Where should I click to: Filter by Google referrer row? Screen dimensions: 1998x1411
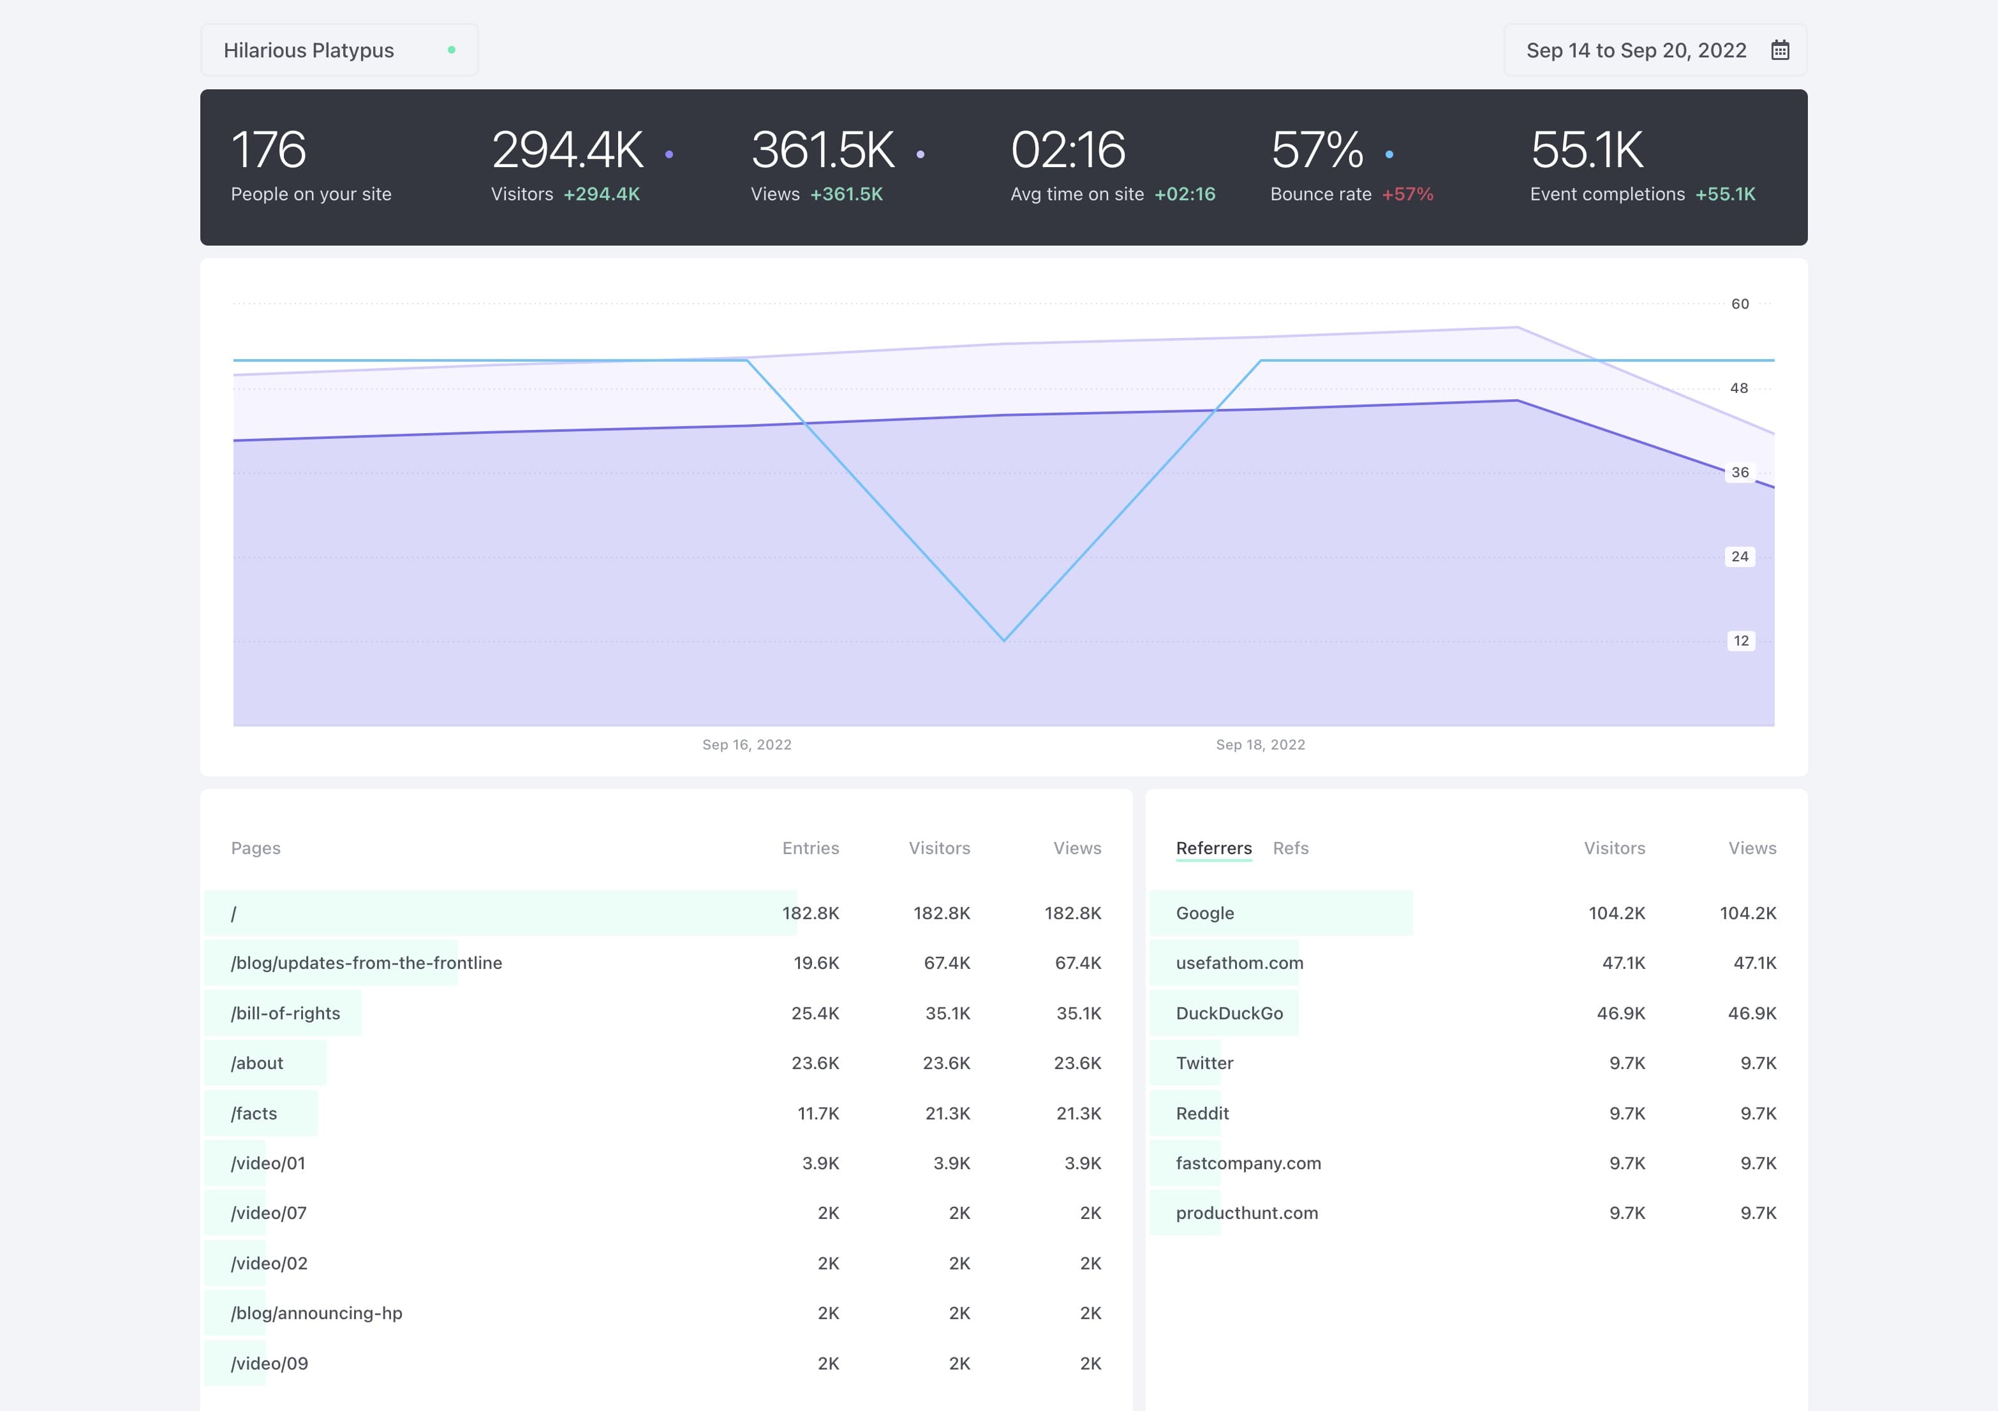pyautogui.click(x=1204, y=913)
